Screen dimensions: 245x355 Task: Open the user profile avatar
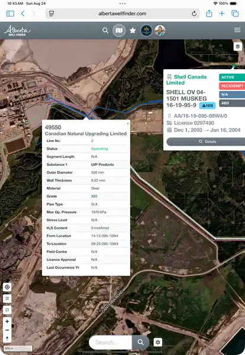click(x=160, y=30)
